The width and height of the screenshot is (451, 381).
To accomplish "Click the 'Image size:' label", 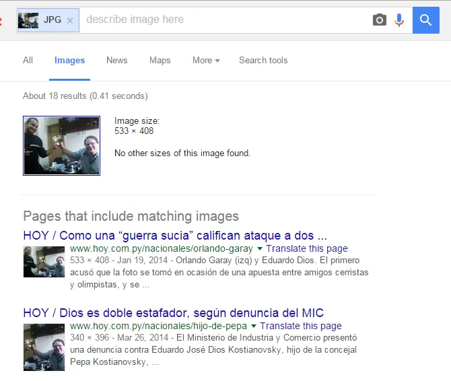I will (137, 120).
